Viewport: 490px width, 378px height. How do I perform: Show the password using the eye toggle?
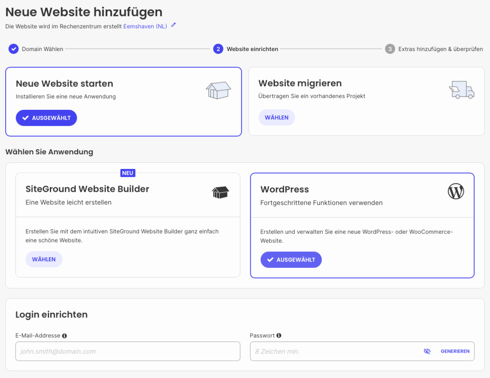(x=427, y=351)
